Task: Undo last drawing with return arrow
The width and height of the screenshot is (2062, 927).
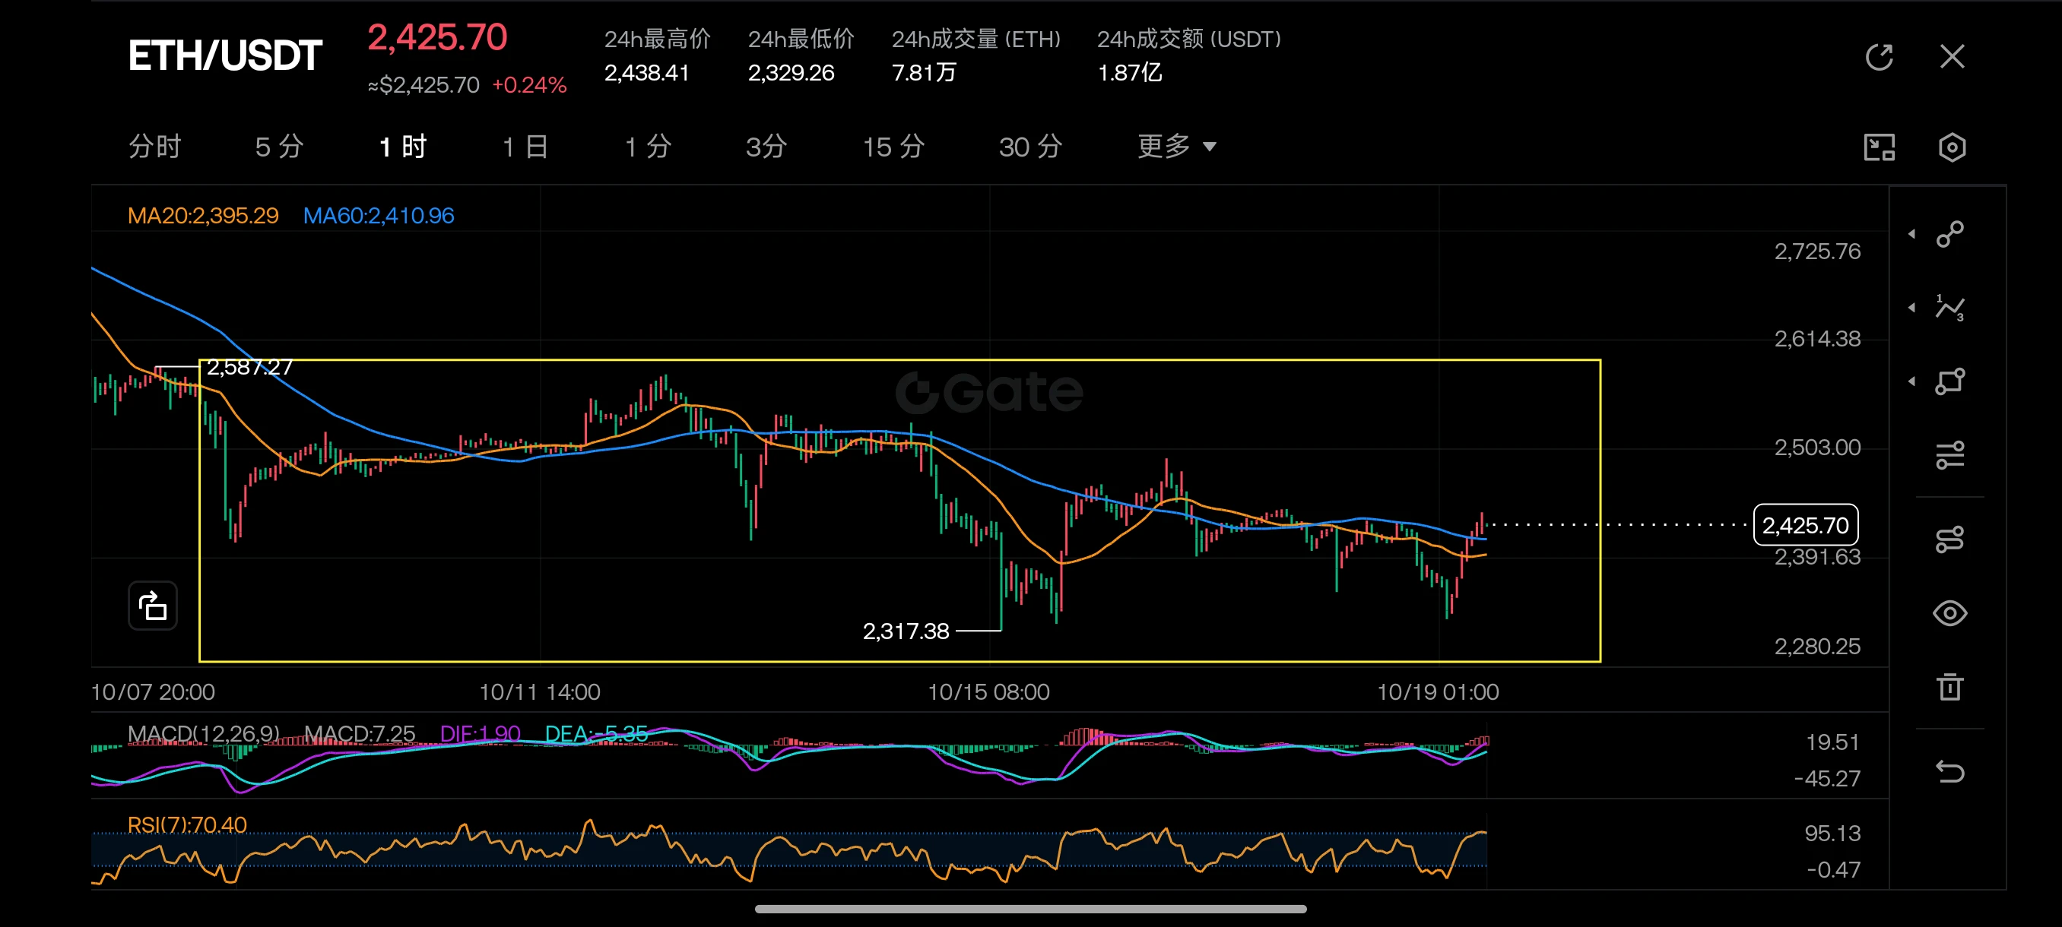Action: pos(1950,772)
